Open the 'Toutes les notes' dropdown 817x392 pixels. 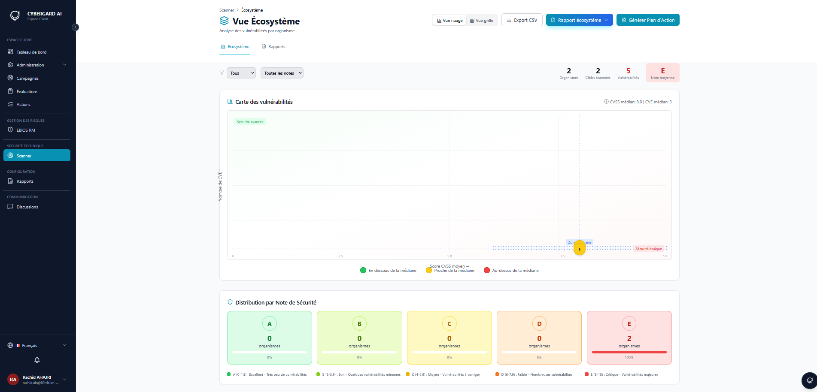(282, 73)
